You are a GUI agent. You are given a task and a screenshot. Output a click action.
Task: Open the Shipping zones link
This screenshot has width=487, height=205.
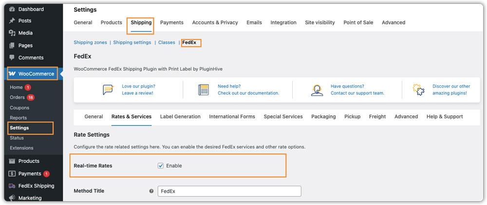(x=90, y=42)
